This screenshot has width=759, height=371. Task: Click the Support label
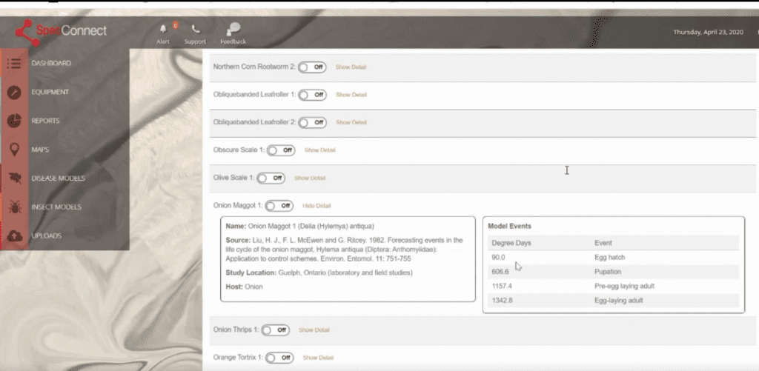tap(195, 41)
